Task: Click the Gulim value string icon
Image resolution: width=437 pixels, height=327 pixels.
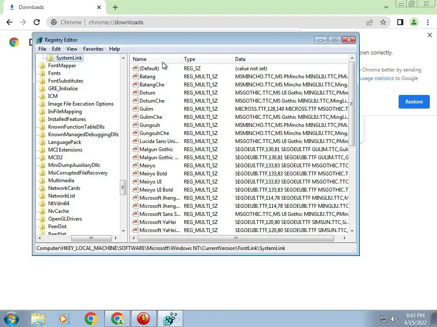Action: [135, 109]
